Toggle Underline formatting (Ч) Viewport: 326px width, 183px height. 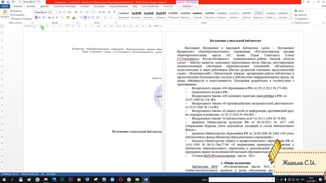point(44,18)
